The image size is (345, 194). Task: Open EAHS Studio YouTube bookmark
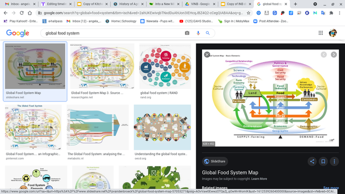coord(196,21)
